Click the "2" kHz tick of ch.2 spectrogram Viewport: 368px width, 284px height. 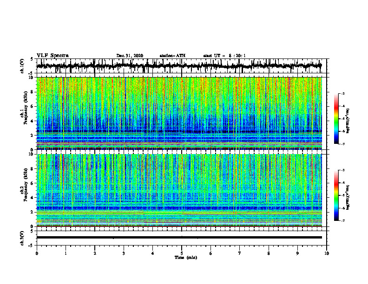[x=32, y=212]
